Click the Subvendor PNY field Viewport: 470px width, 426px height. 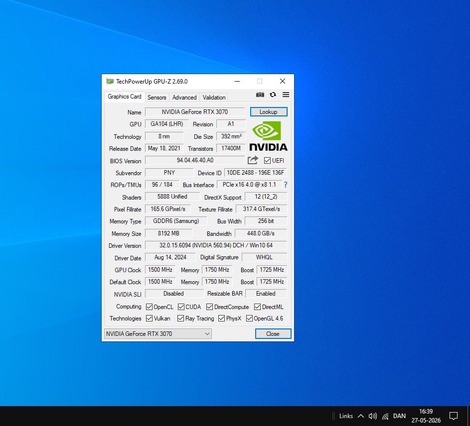tap(169, 172)
